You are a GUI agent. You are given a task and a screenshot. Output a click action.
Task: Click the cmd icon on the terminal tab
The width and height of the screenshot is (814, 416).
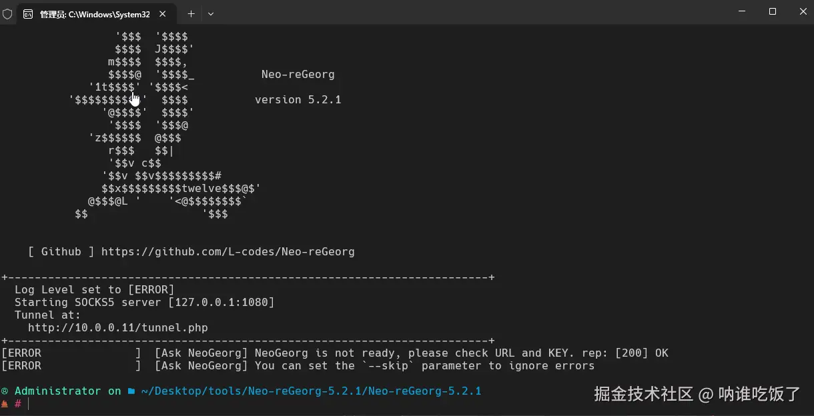[x=28, y=14]
